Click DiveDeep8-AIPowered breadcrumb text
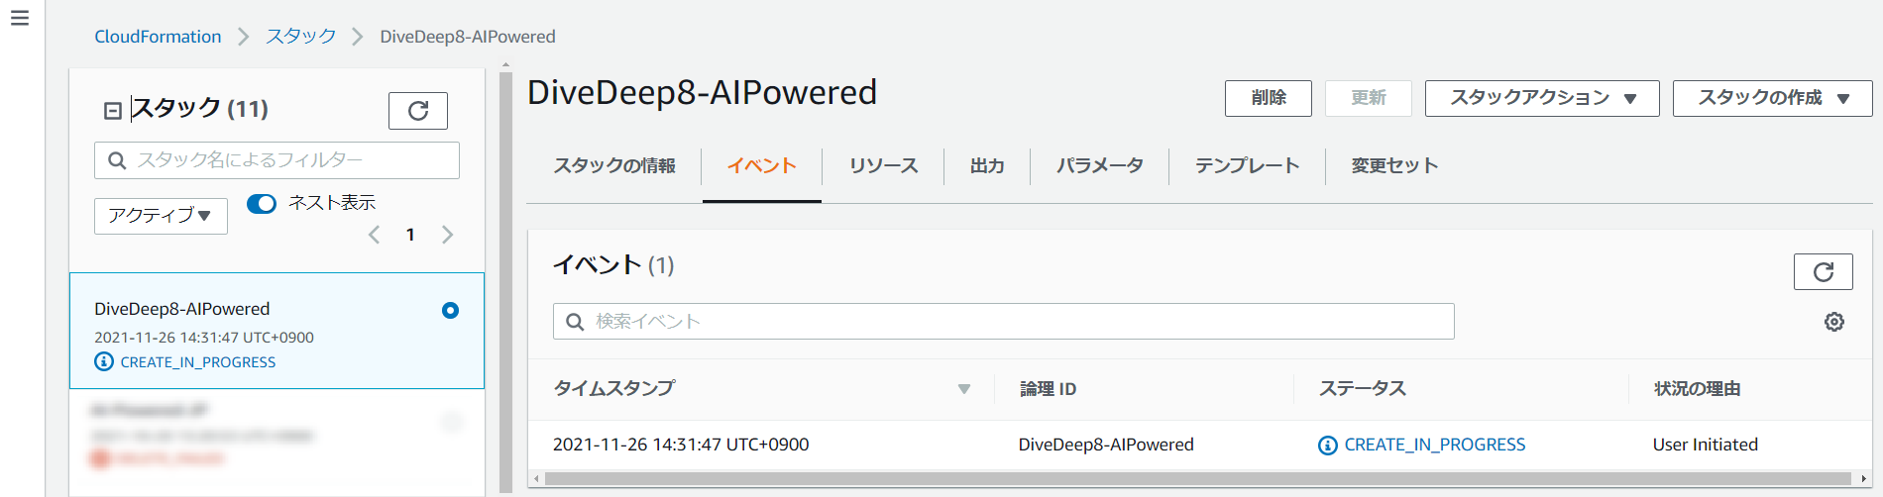 (x=468, y=37)
